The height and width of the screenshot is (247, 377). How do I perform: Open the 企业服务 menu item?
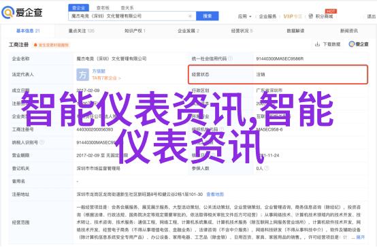point(267,16)
